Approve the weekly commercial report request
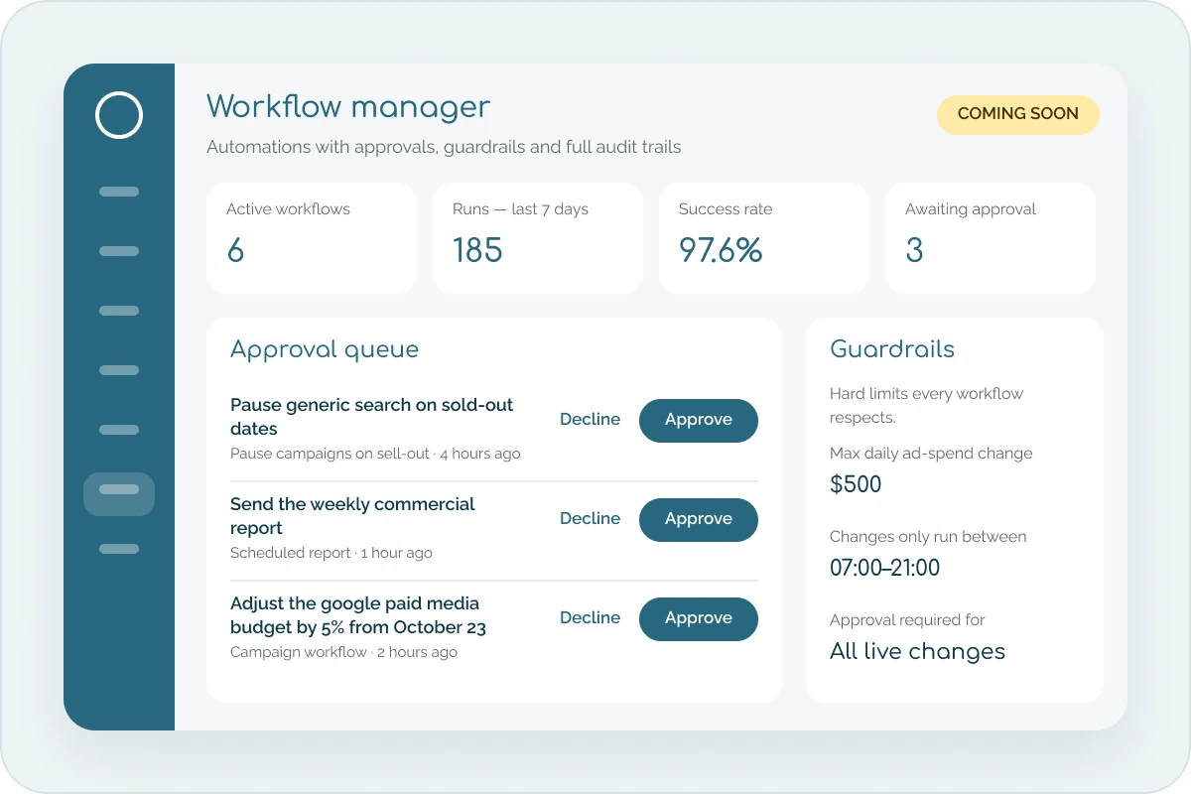The image size is (1191, 794). click(x=699, y=519)
